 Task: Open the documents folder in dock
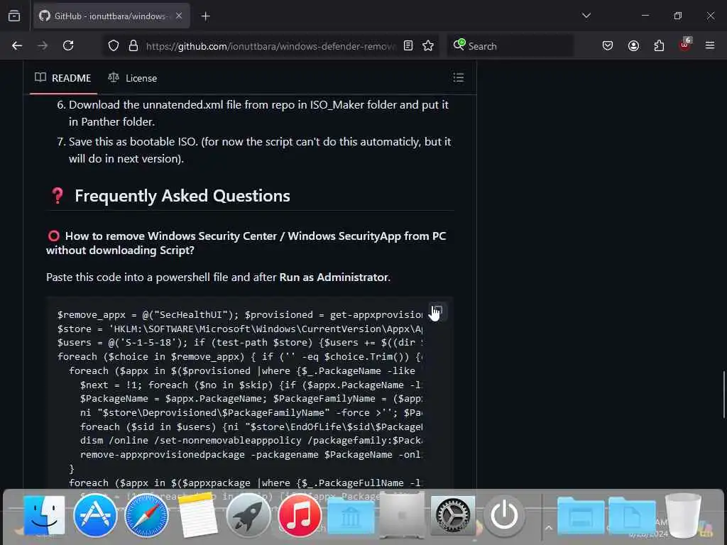pyautogui.click(x=631, y=517)
